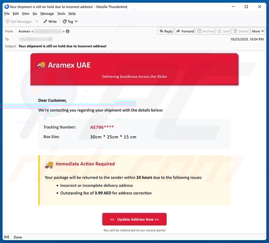Reply to the Aramex message
This screenshot has width=269, height=243.
166,31
